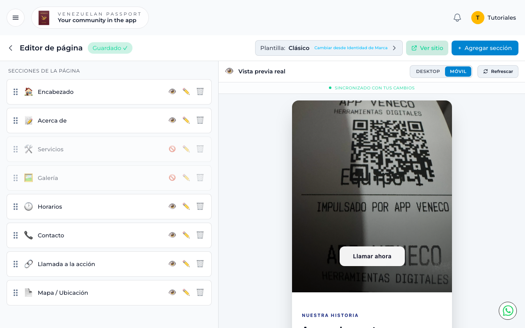
Task: Click Cambiar desde Identidad de Marca link
Action: point(351,48)
